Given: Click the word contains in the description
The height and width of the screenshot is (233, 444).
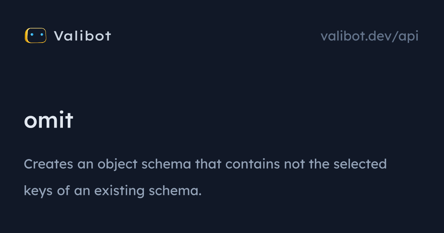Looking at the screenshot, I should pyautogui.click(x=253, y=163).
